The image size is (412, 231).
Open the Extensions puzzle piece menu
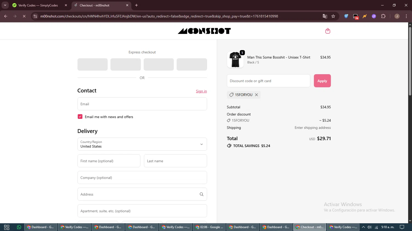(x=383, y=16)
